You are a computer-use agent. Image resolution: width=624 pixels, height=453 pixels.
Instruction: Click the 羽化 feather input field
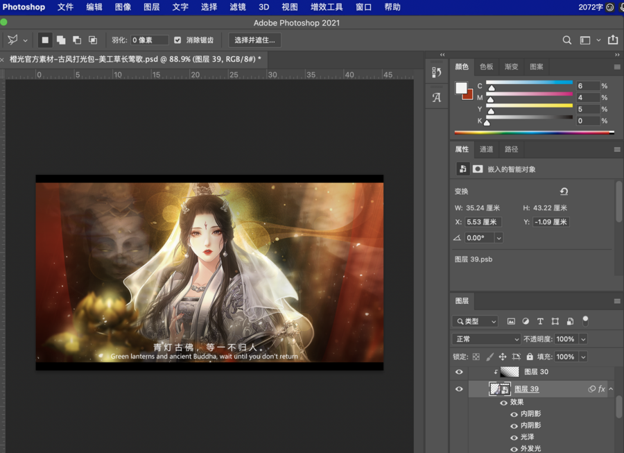tap(149, 40)
